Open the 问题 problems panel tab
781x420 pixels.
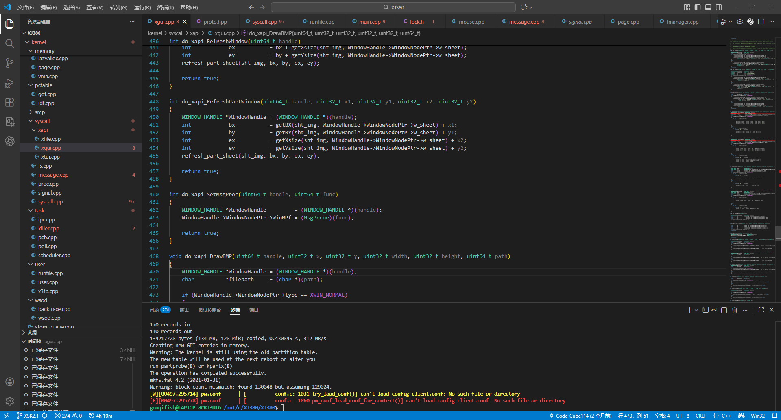[154, 310]
